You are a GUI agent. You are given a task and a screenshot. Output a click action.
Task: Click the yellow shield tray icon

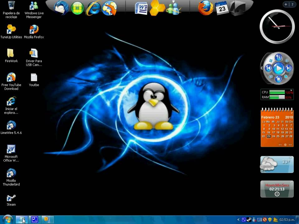pyautogui.click(x=270, y=220)
